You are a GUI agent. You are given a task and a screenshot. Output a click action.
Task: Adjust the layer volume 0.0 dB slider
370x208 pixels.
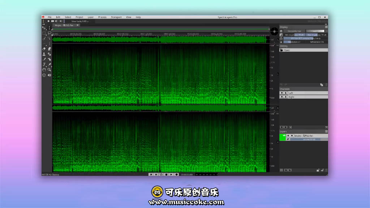309,139
